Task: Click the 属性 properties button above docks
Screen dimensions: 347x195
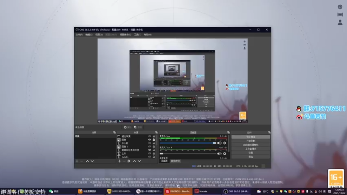Action: tap(128, 127)
